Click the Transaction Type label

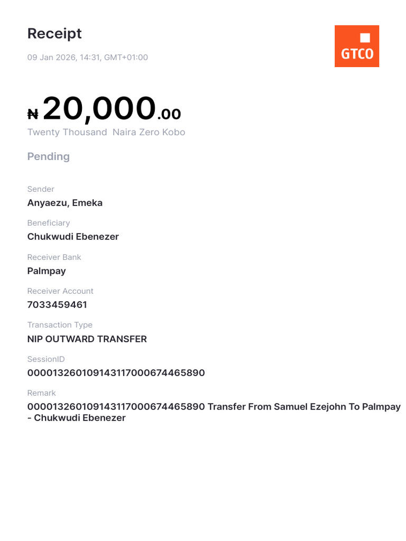[60, 325]
